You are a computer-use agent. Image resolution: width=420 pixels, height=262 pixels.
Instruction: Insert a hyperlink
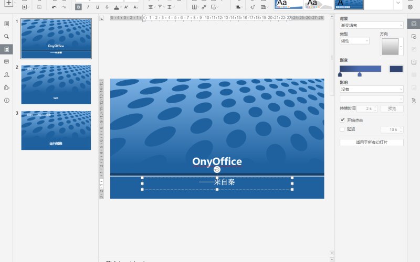click(x=204, y=7)
